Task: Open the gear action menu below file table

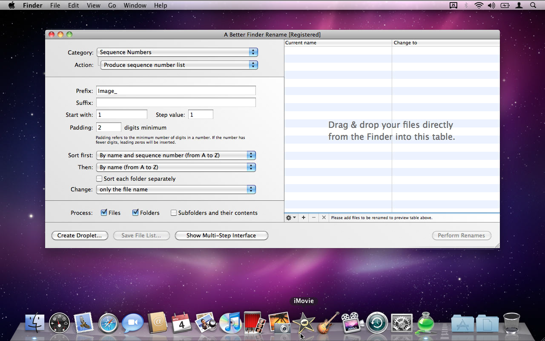Action: [x=291, y=217]
